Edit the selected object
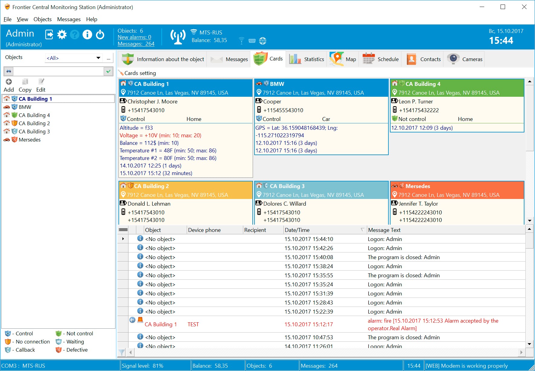 tap(41, 86)
